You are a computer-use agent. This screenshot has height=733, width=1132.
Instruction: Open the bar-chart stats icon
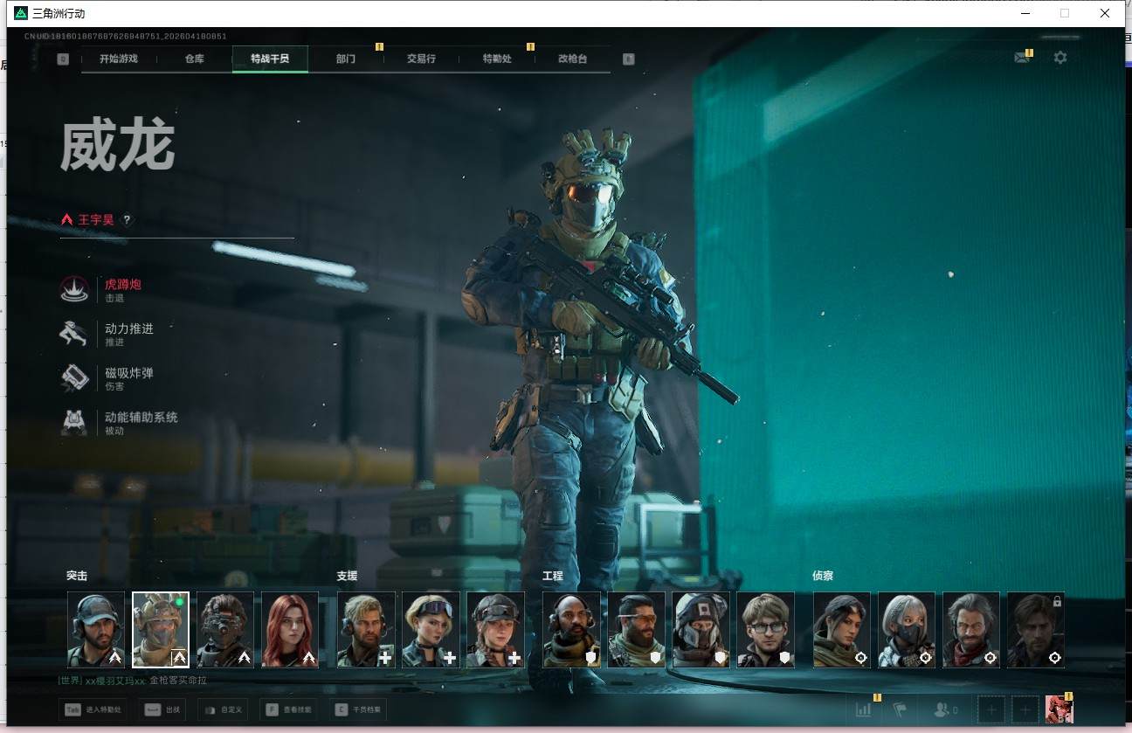pos(864,709)
